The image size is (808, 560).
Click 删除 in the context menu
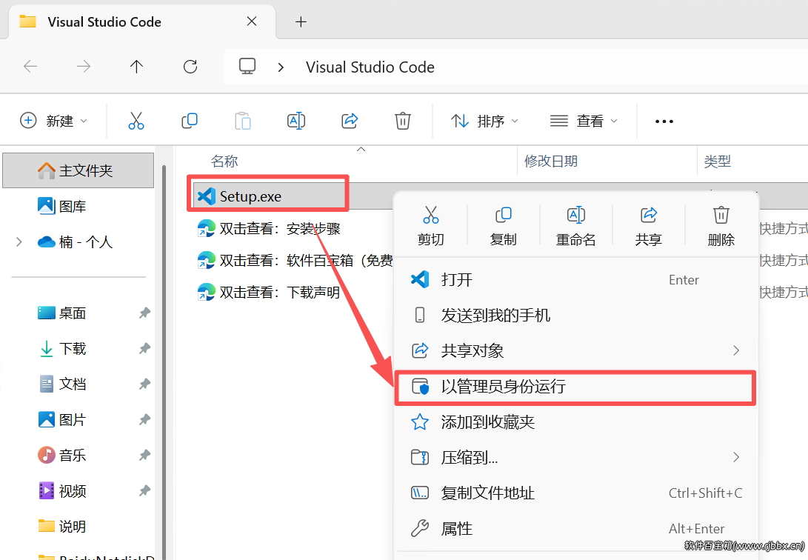point(721,226)
